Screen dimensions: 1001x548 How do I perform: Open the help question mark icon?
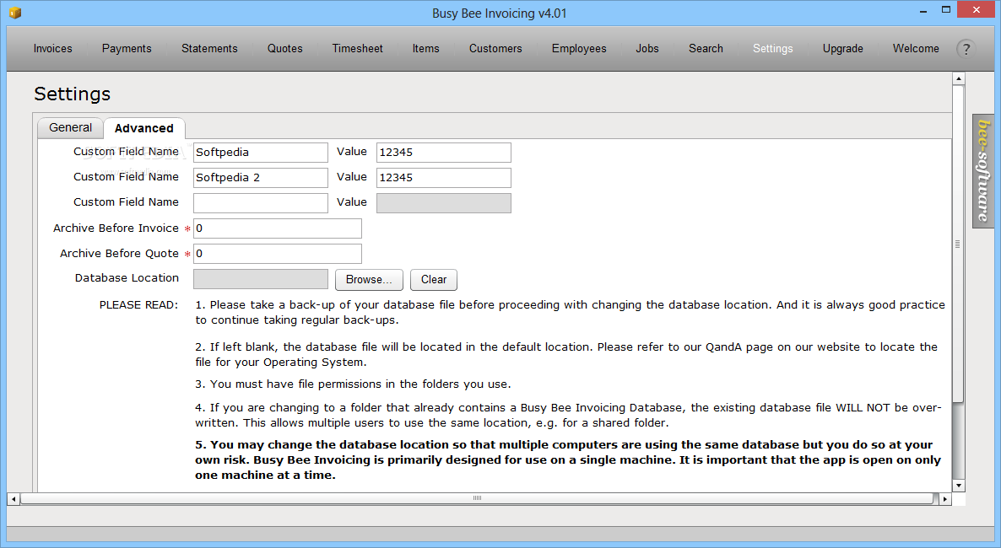tap(966, 49)
